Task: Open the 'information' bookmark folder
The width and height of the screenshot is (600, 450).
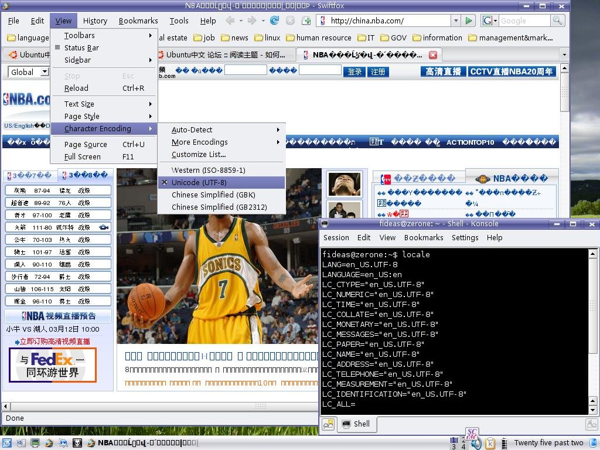Action: (x=437, y=38)
